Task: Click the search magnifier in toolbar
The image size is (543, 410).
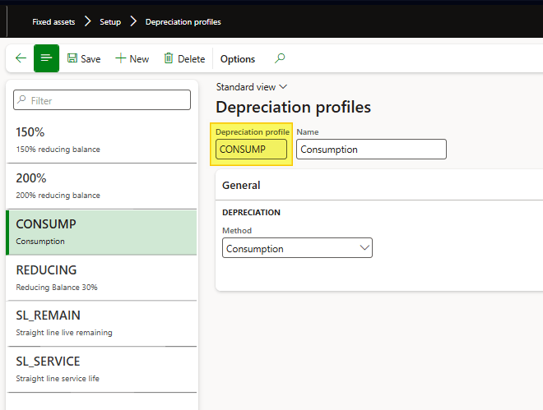Action: point(280,59)
